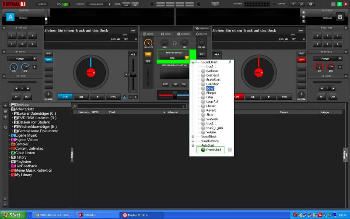Click the browser search input field
Viewport: 350px width, 219px height.
click(132, 106)
